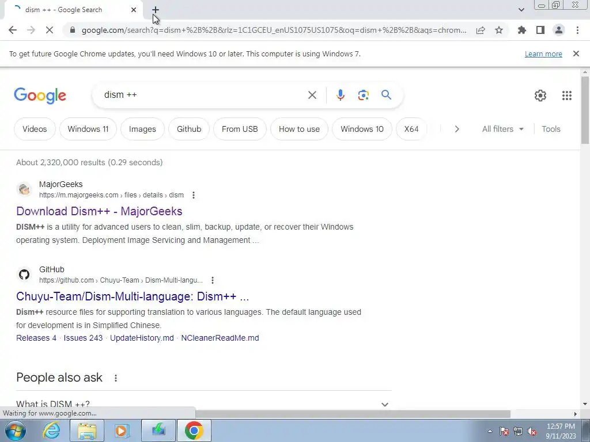The width and height of the screenshot is (590, 442).
Task: Click the network tray icon
Action: coord(518,431)
